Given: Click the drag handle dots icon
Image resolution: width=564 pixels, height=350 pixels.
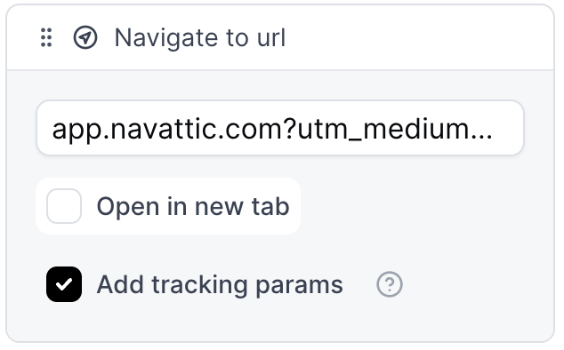Looking at the screenshot, I should (46, 37).
